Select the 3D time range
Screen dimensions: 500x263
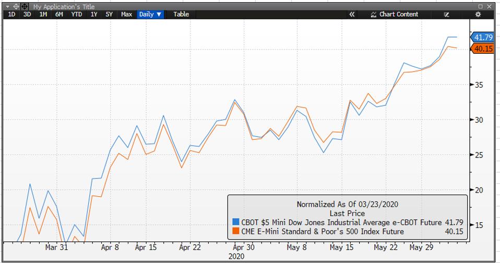click(27, 15)
